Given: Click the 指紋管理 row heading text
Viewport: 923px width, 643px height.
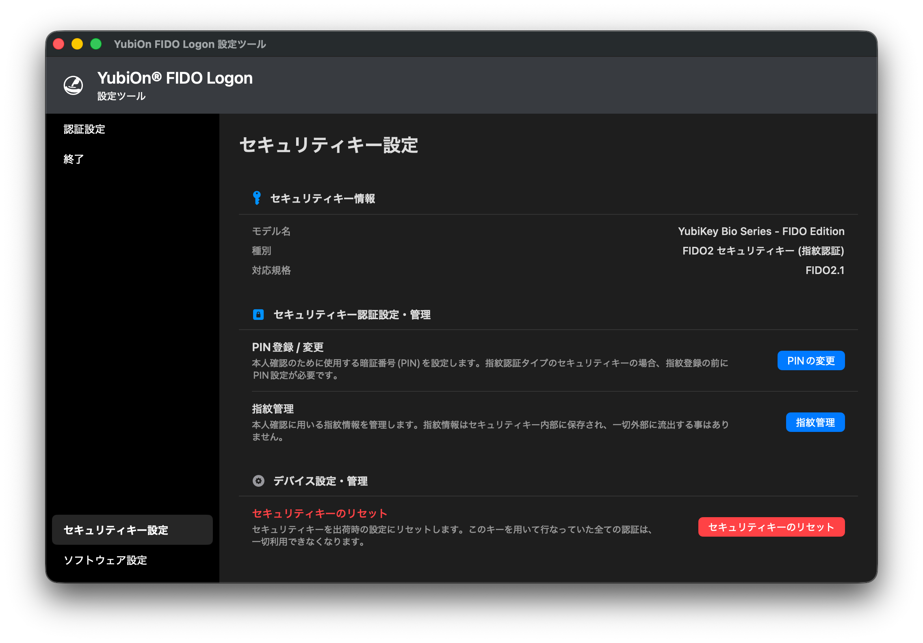Looking at the screenshot, I should pyautogui.click(x=273, y=409).
